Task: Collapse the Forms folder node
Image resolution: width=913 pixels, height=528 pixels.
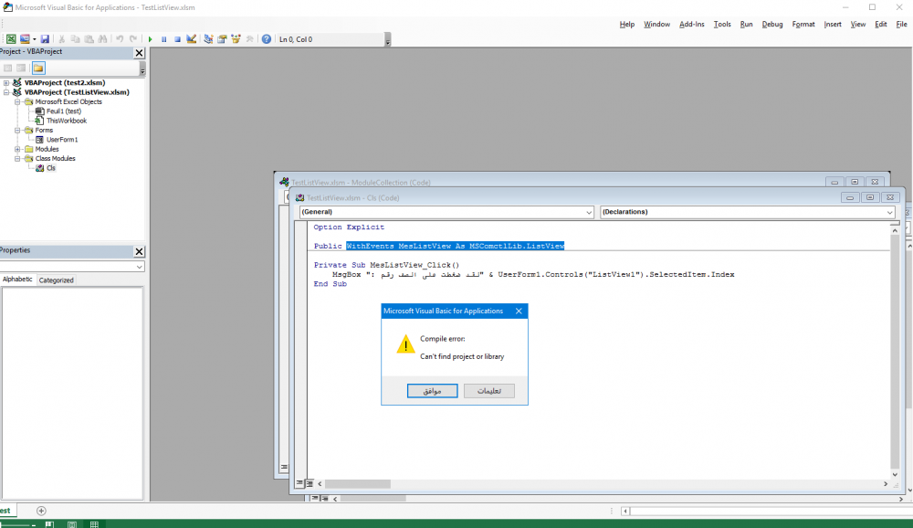Action: [x=17, y=130]
